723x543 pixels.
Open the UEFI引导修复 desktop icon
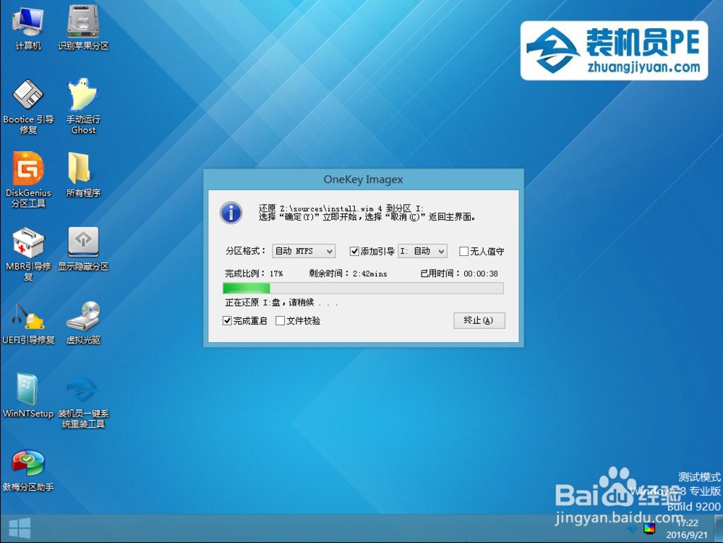pyautogui.click(x=28, y=322)
